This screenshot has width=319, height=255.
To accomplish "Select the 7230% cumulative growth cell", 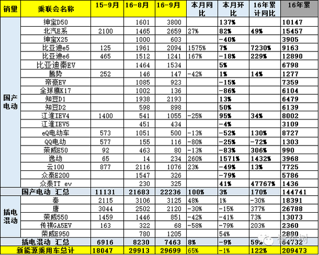I will [x=264, y=48].
